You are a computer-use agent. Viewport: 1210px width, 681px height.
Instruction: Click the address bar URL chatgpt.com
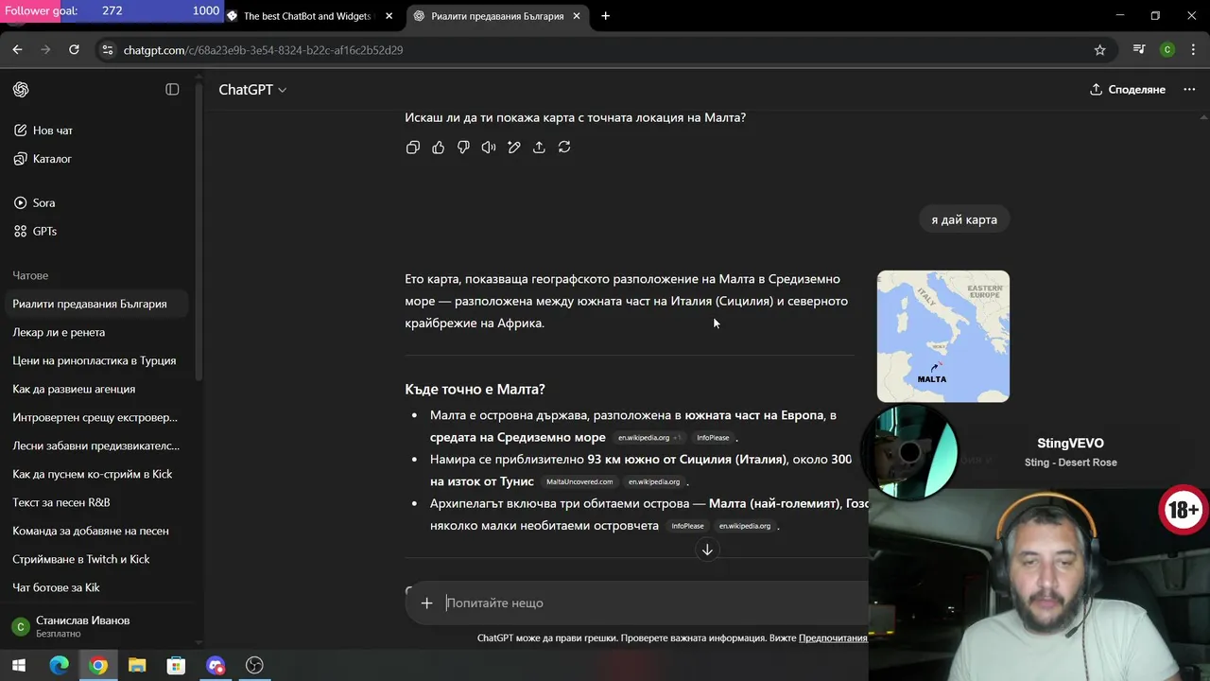pyautogui.click(x=263, y=50)
